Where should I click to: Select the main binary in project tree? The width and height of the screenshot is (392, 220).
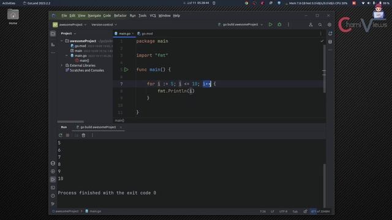[78, 51]
